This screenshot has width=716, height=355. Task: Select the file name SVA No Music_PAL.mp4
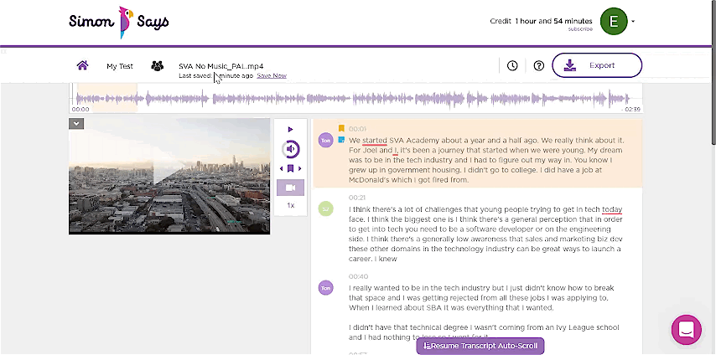[221, 66]
